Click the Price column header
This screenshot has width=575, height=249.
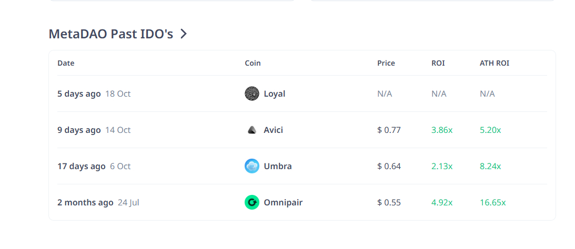tap(386, 63)
